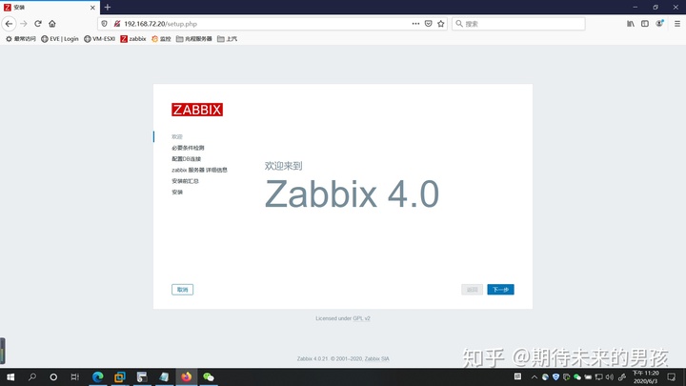Open the 监控 bookmark
The image size is (686, 386).
click(x=161, y=39)
